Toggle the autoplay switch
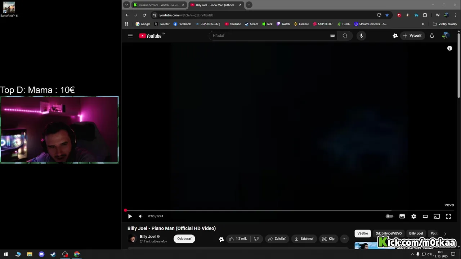 click(390, 216)
